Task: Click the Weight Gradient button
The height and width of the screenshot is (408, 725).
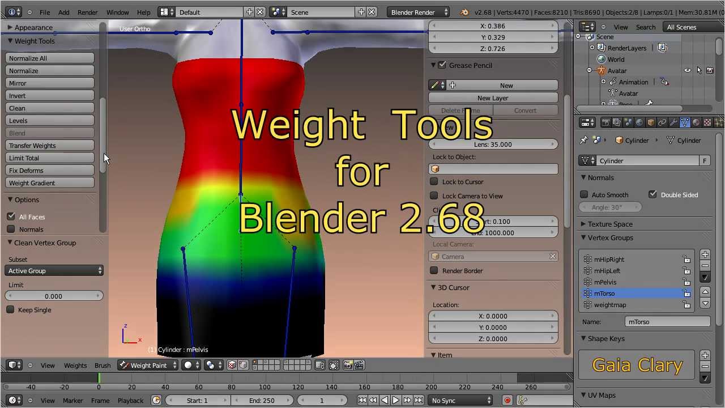Action: [x=50, y=183]
